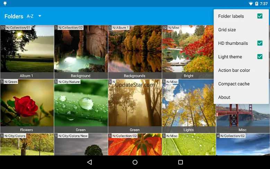
Task: Run the Compact cache menu item
Action: [x=241, y=84]
